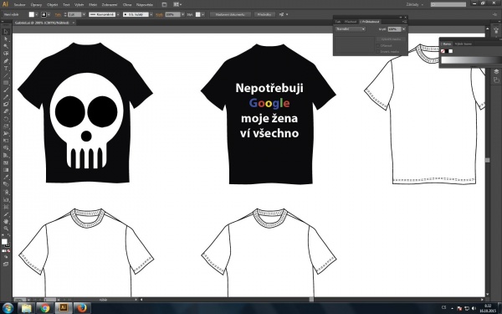Open the stroke weight dropdown in control bar
This screenshot has height=314, width=502.
click(84, 14)
